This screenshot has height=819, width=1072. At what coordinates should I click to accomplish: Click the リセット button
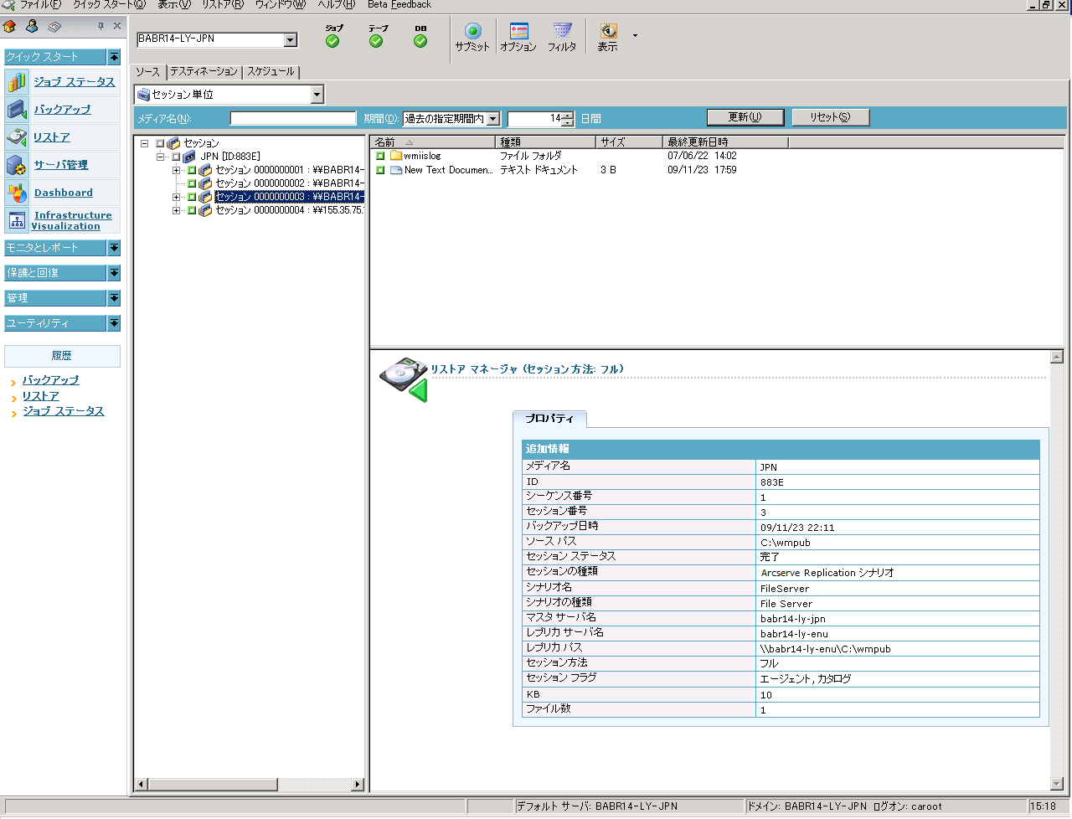pos(830,117)
